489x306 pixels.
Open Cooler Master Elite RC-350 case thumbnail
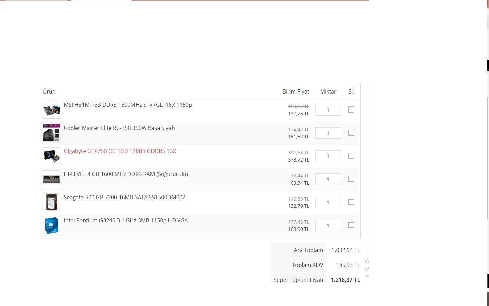click(x=52, y=133)
